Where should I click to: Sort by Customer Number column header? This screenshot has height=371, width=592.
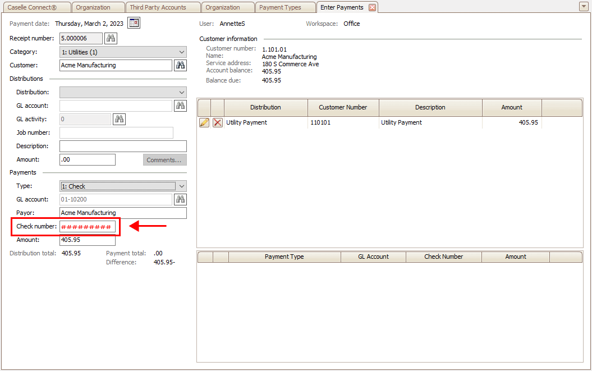click(343, 107)
